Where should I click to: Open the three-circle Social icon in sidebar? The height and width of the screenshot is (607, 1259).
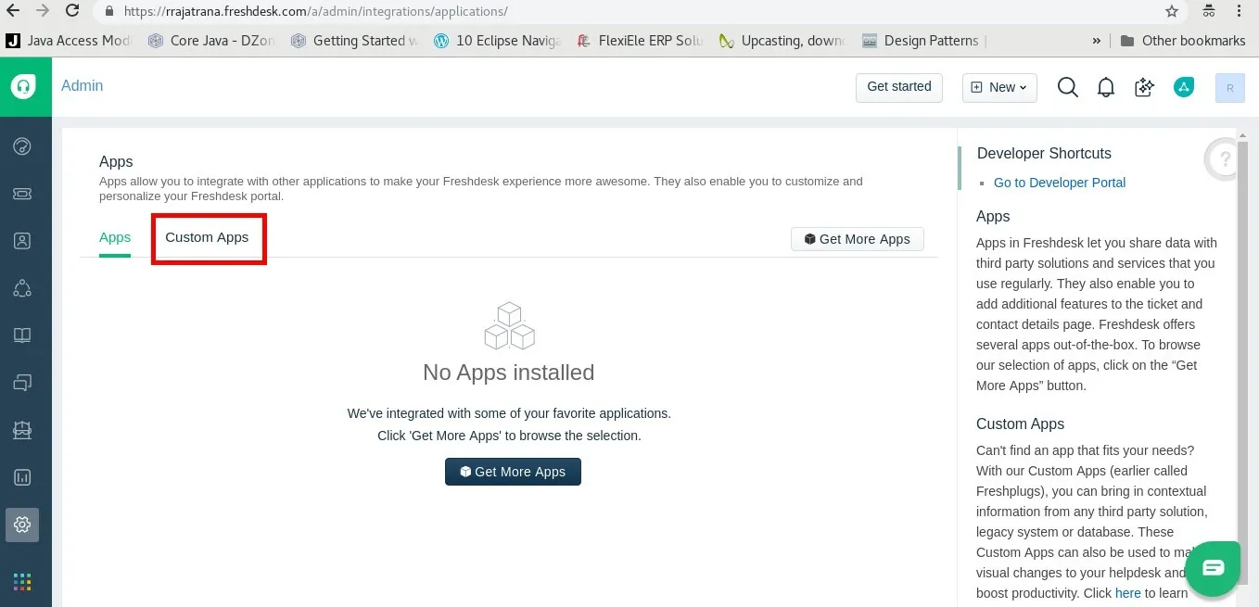click(x=22, y=288)
